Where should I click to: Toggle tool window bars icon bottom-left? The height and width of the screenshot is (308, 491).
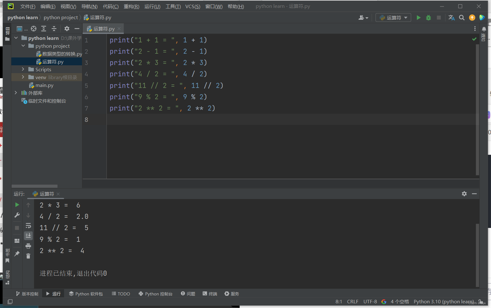[x=10, y=301]
